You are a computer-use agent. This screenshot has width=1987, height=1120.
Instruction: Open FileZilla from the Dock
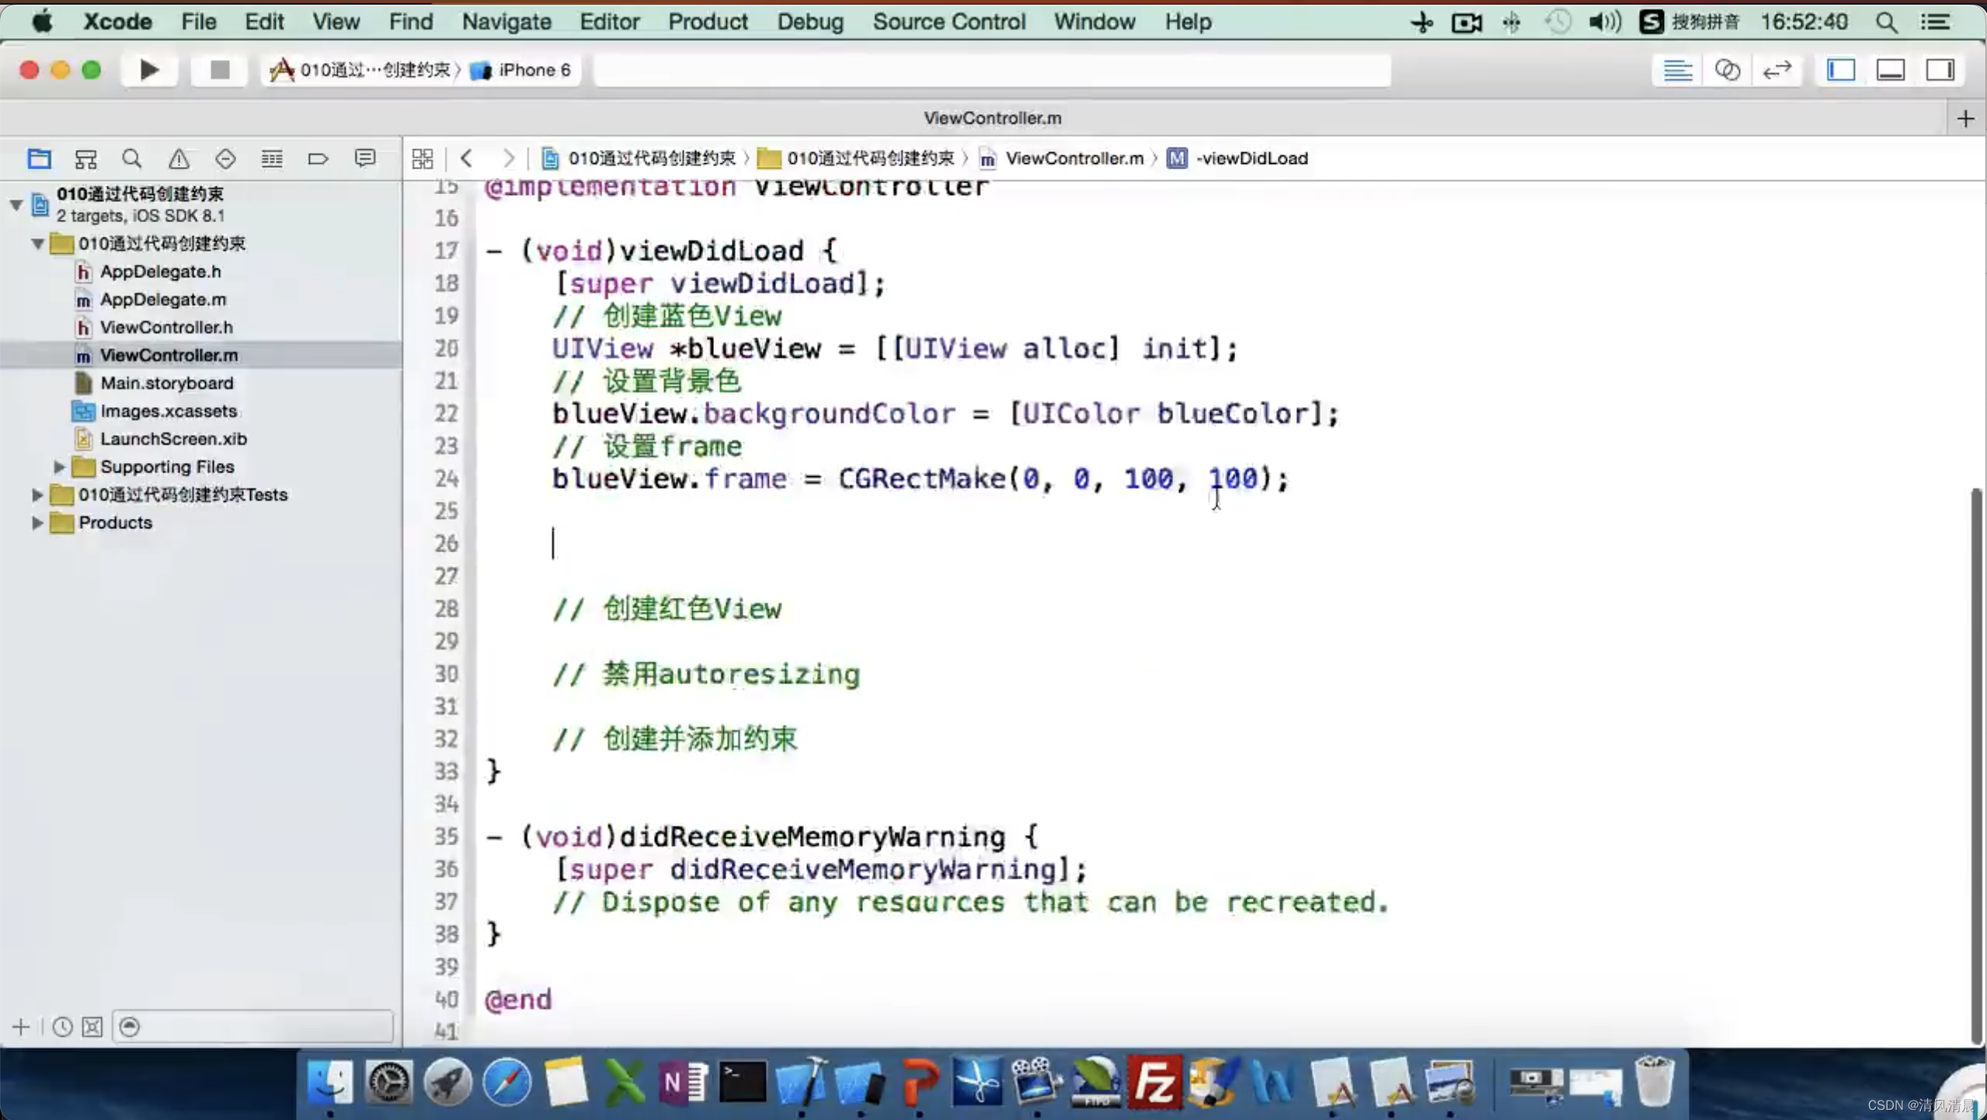[1154, 1081]
